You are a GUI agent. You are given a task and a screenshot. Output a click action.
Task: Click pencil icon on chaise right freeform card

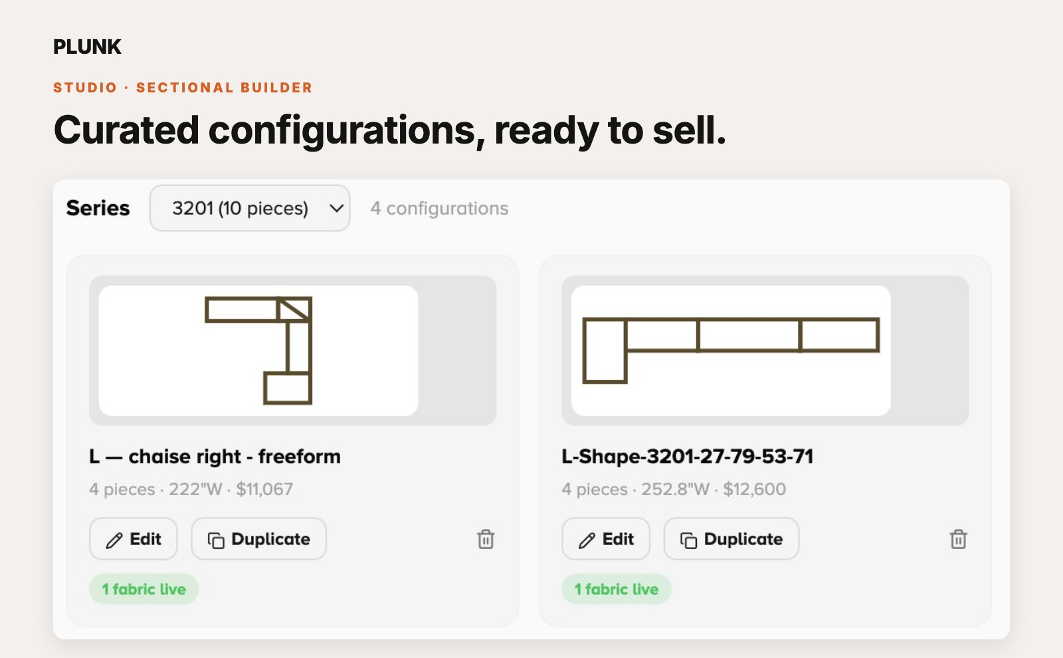114,540
